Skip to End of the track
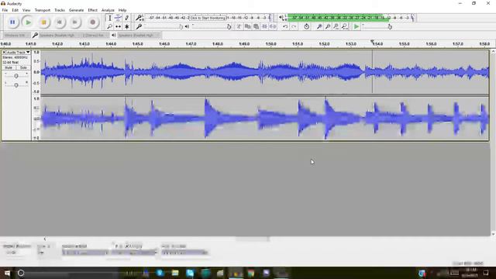This screenshot has width=496, height=279. tap(74, 22)
